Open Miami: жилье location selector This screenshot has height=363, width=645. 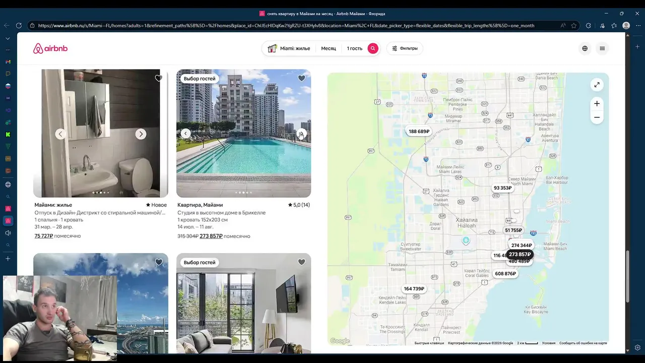click(289, 48)
